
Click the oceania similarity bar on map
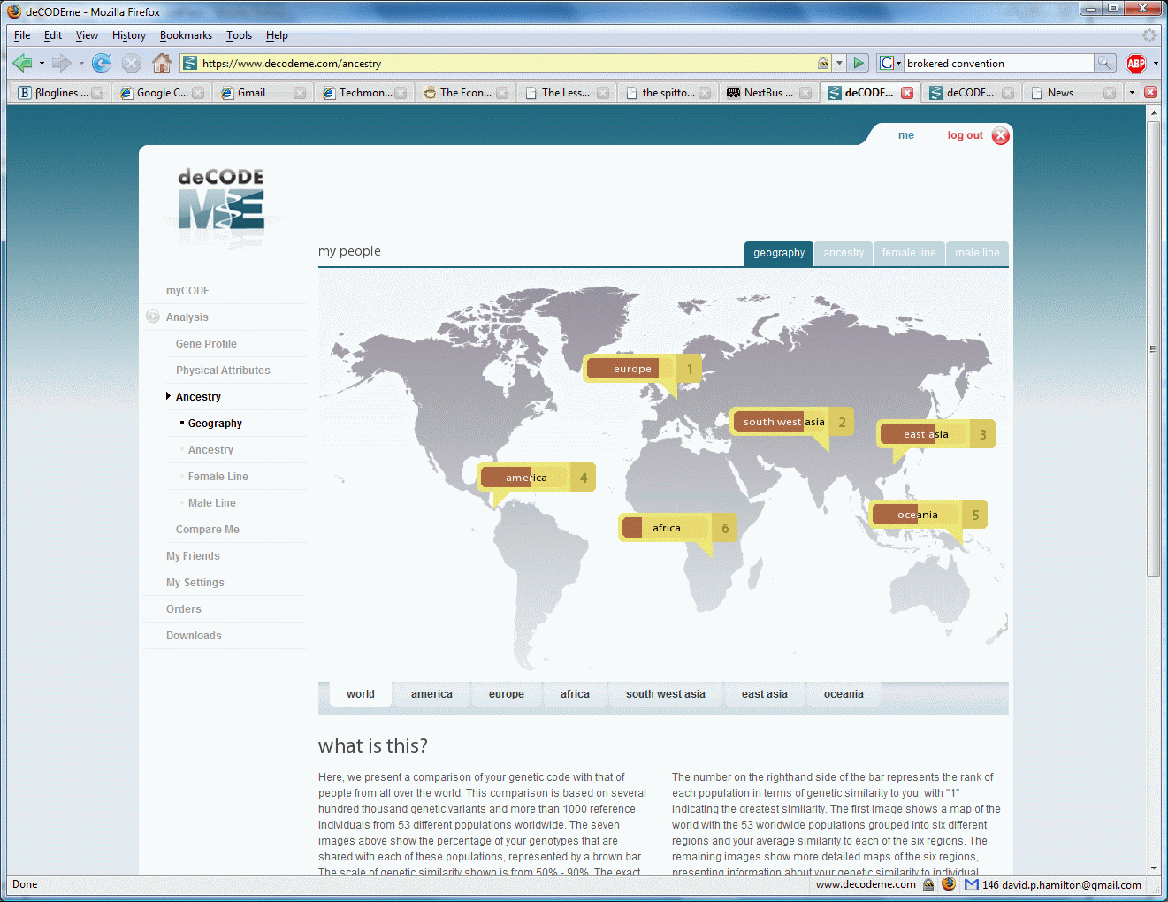click(x=917, y=515)
